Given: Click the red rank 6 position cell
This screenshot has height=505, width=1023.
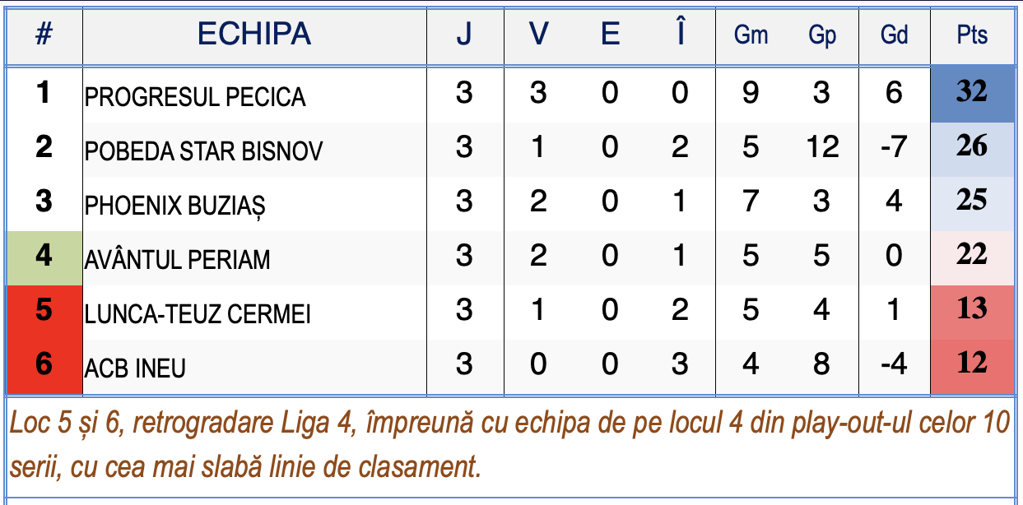Looking at the screenshot, I should click(x=44, y=367).
